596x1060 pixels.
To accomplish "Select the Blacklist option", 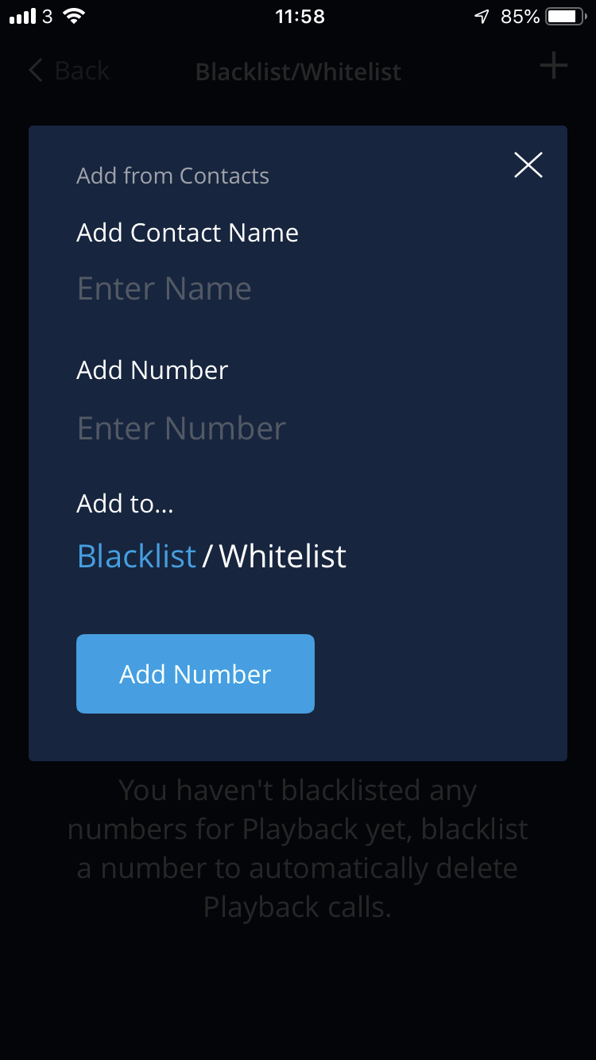I will (x=136, y=556).
